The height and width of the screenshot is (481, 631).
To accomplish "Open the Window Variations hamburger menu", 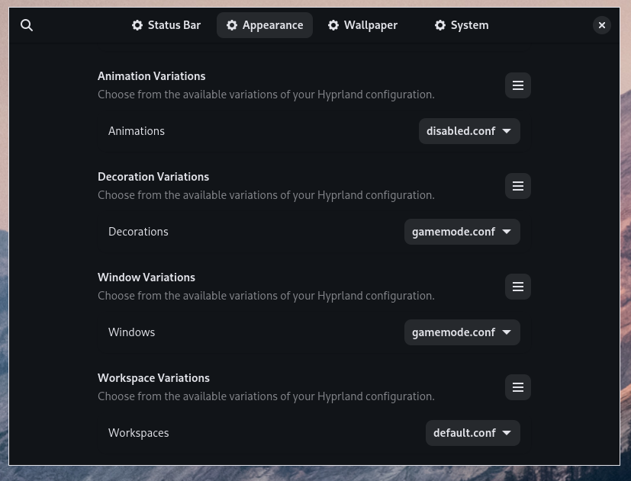I will (517, 287).
